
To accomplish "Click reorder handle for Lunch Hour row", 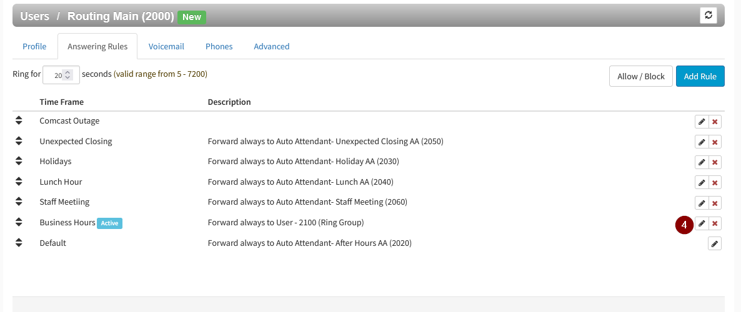I will coord(19,181).
